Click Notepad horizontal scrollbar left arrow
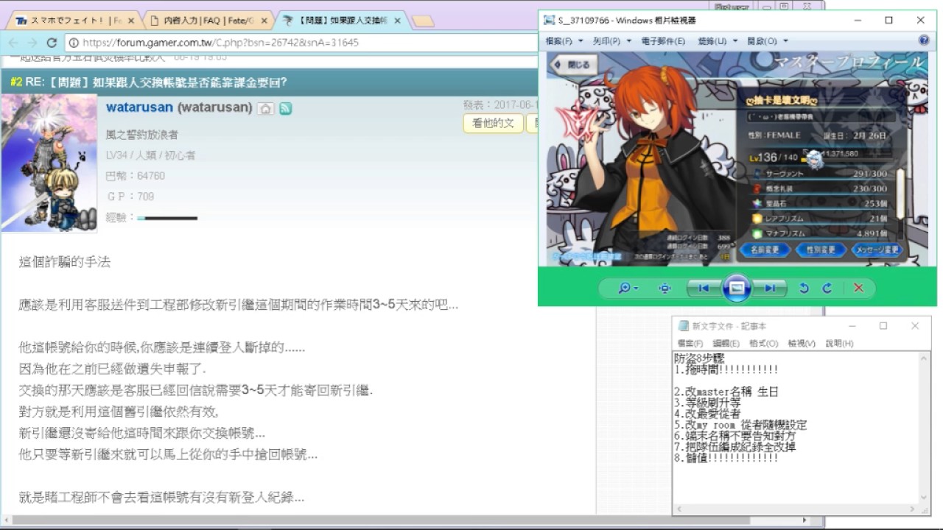 pyautogui.click(x=679, y=509)
